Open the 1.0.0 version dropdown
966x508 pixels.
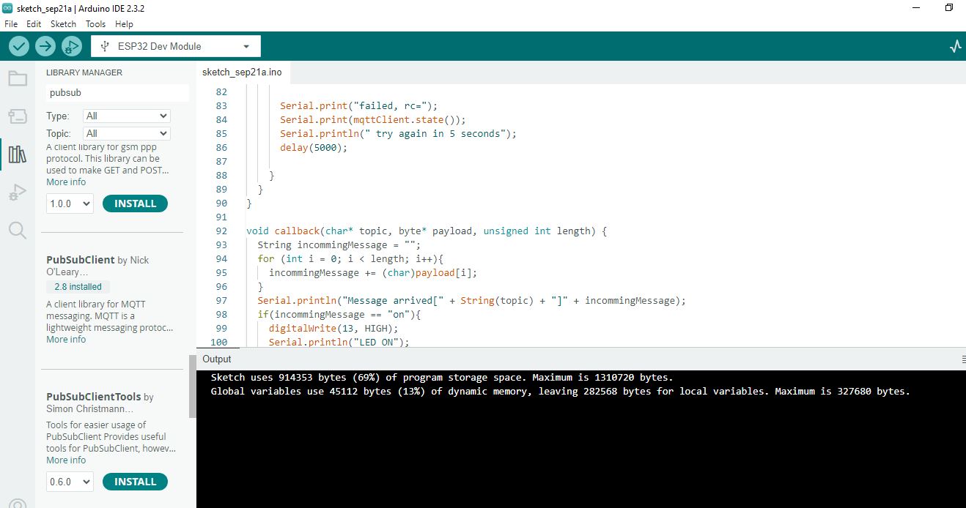pyautogui.click(x=70, y=203)
